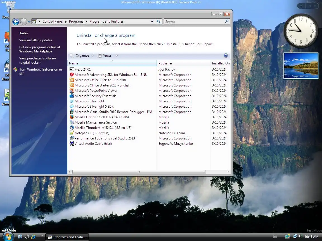The width and height of the screenshot is (322, 241).
Task: Click the slideshow gadget picture
Action: (301, 66)
